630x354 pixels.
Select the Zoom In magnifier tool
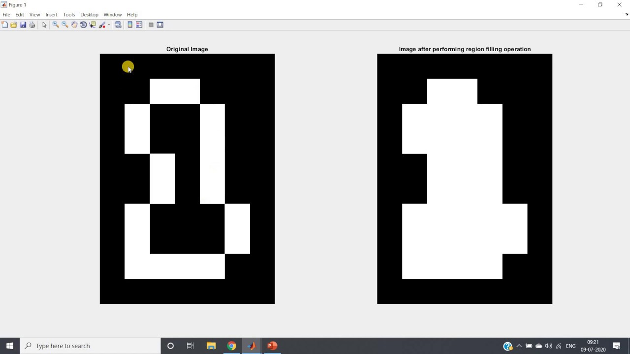click(56, 25)
